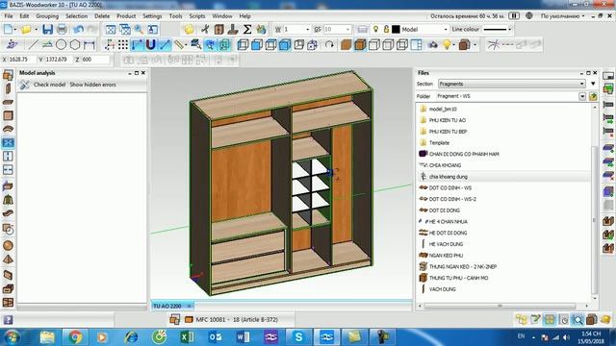Open the Grouping menu
616x346 pixels.
coord(47,16)
